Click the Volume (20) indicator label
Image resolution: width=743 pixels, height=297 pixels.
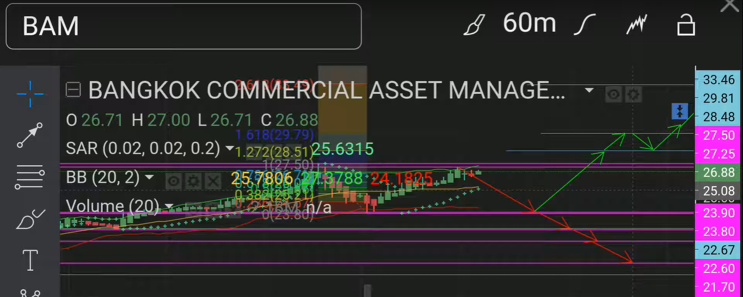(x=113, y=206)
